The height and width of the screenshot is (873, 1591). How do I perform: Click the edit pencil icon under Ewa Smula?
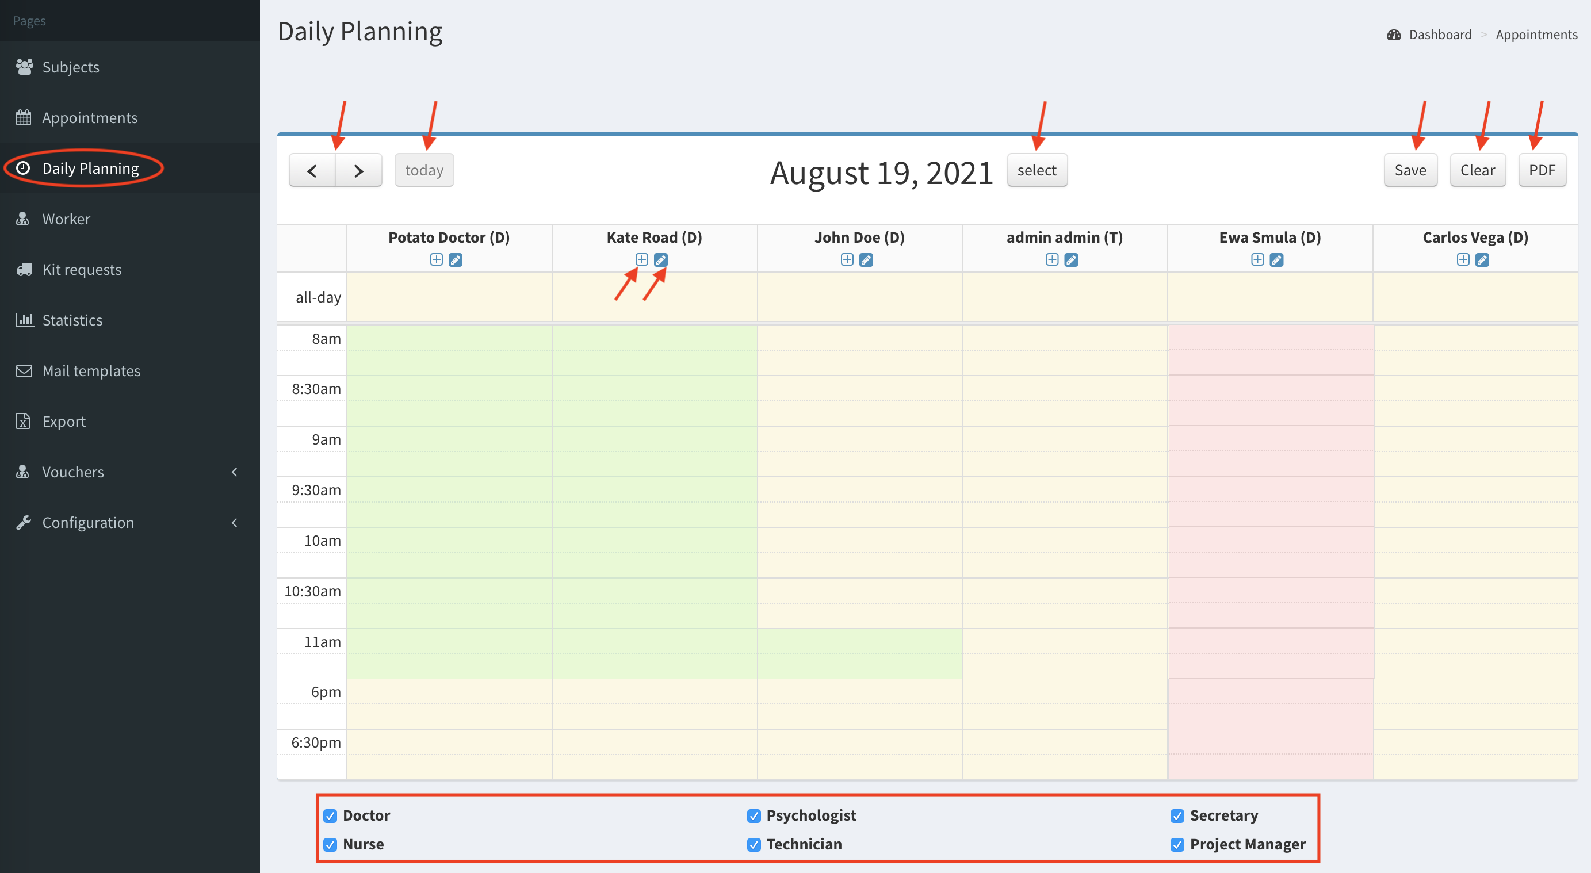(x=1276, y=260)
